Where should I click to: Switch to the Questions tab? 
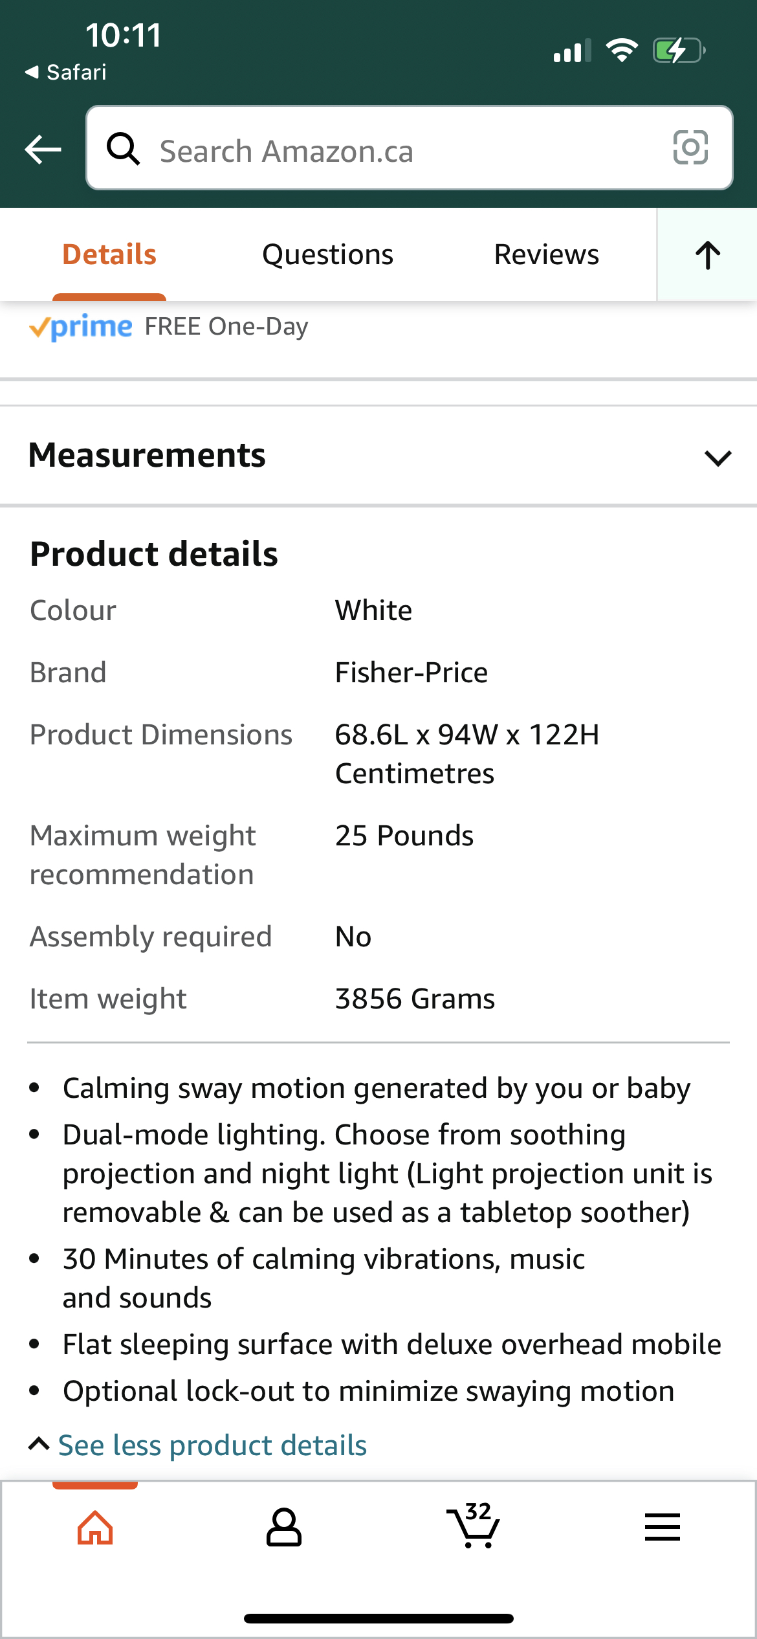327,255
